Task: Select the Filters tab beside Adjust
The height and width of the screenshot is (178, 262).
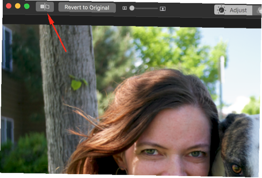Action: [257, 10]
